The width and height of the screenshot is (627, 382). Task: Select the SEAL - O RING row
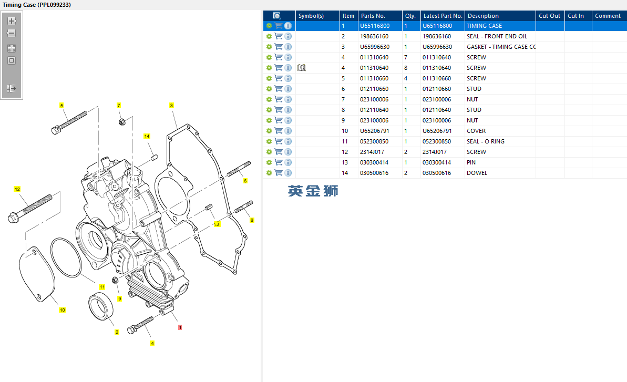pyautogui.click(x=485, y=141)
